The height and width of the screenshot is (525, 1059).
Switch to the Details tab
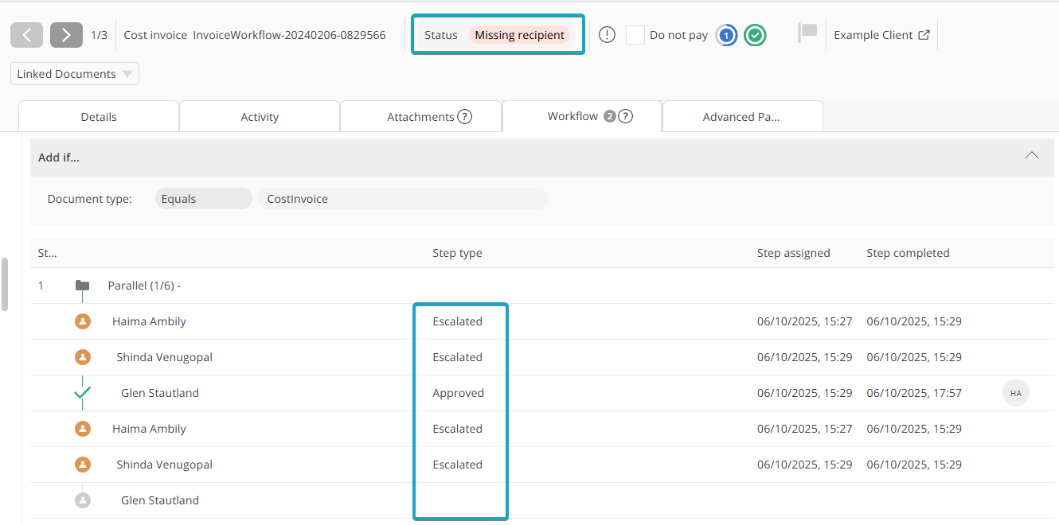point(99,117)
